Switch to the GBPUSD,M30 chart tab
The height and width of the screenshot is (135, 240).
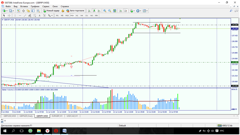10,116
